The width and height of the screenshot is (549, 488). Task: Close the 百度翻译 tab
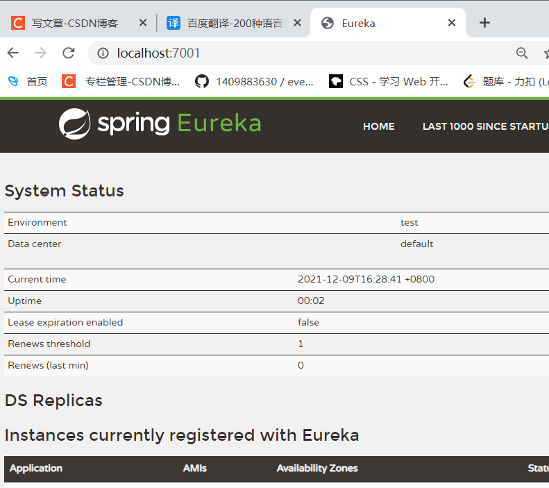(x=297, y=23)
